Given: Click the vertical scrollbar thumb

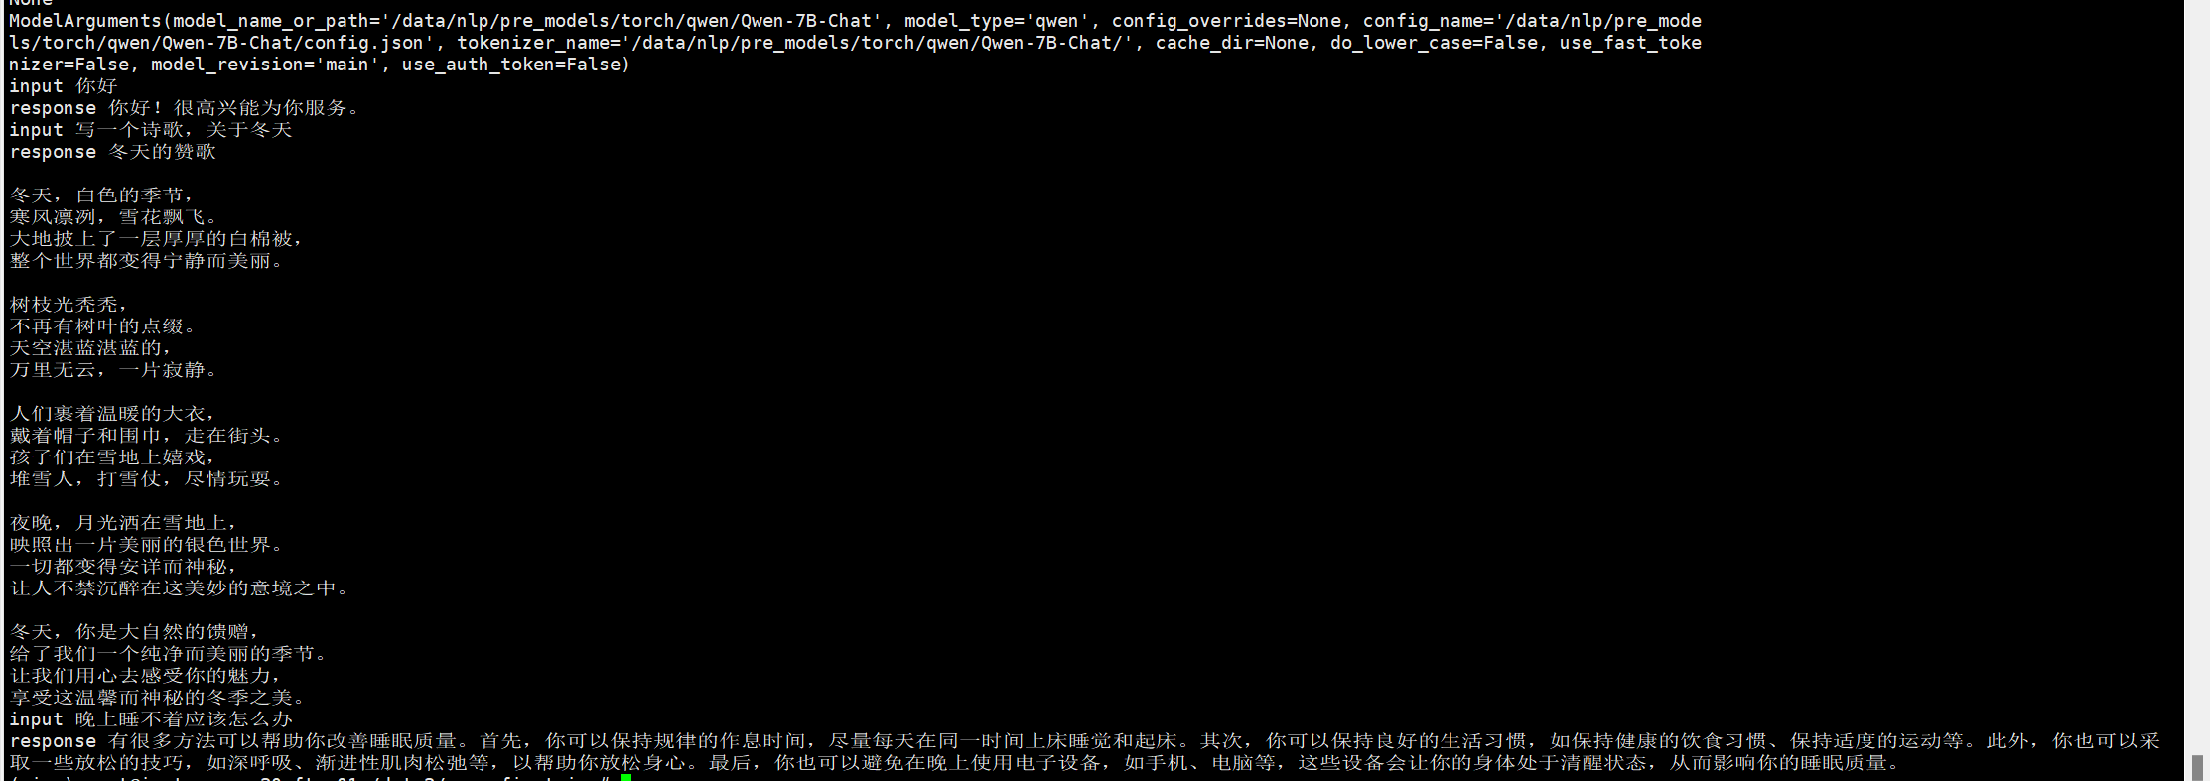Looking at the screenshot, I should click(x=2197, y=768).
